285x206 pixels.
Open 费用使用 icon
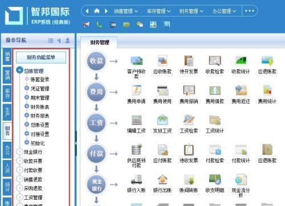tap(162, 90)
